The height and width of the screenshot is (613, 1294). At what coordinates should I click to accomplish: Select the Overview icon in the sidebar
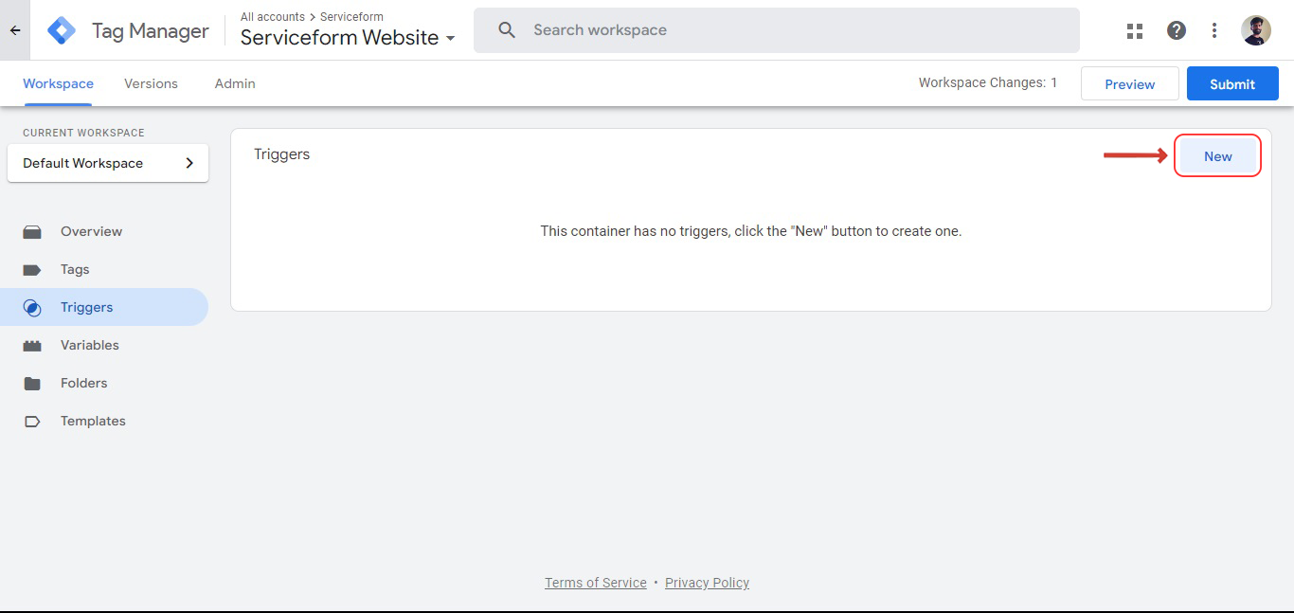(32, 231)
